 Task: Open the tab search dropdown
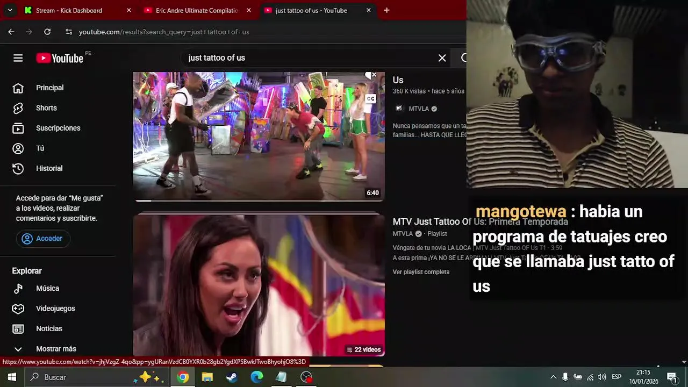[10, 10]
